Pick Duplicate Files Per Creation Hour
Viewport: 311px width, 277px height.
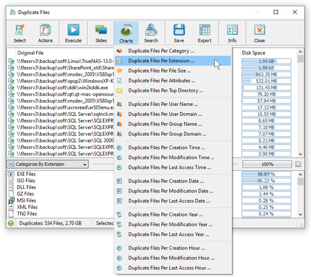click(173, 248)
